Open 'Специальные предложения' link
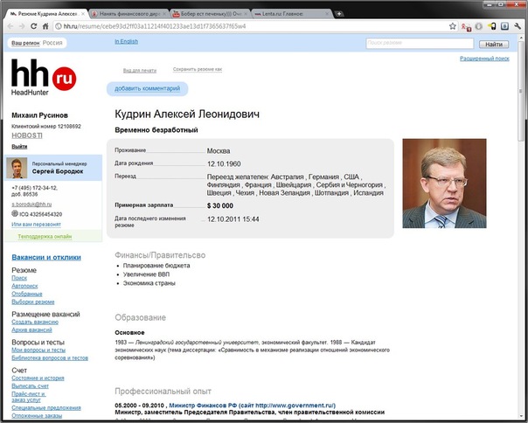The image size is (528, 423). (46, 408)
